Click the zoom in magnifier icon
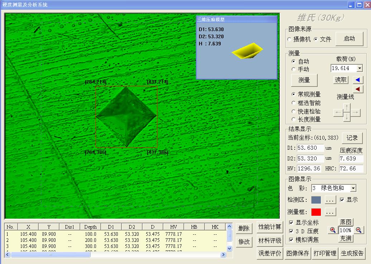 pyautogui.click(x=333, y=230)
